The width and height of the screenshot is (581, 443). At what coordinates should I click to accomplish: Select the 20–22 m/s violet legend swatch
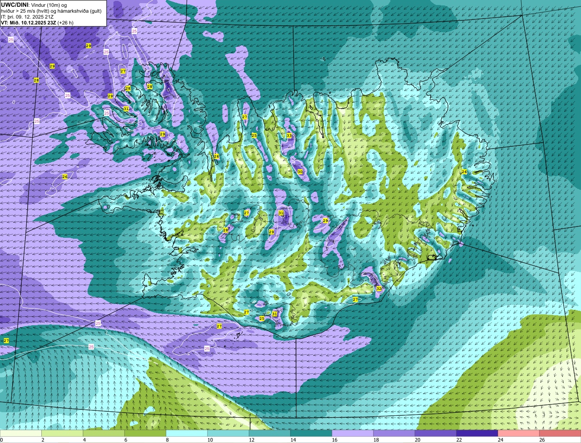[x=436, y=433]
